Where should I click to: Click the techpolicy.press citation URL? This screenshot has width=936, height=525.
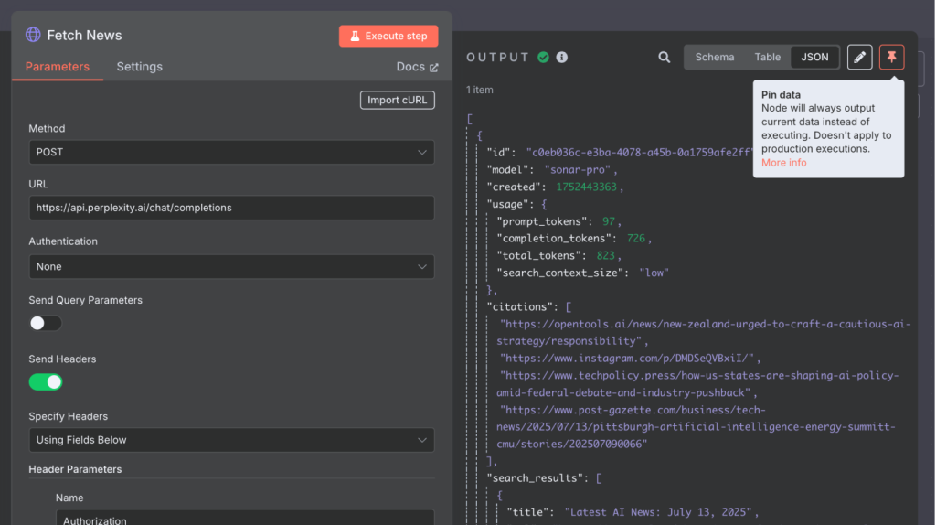(x=697, y=384)
